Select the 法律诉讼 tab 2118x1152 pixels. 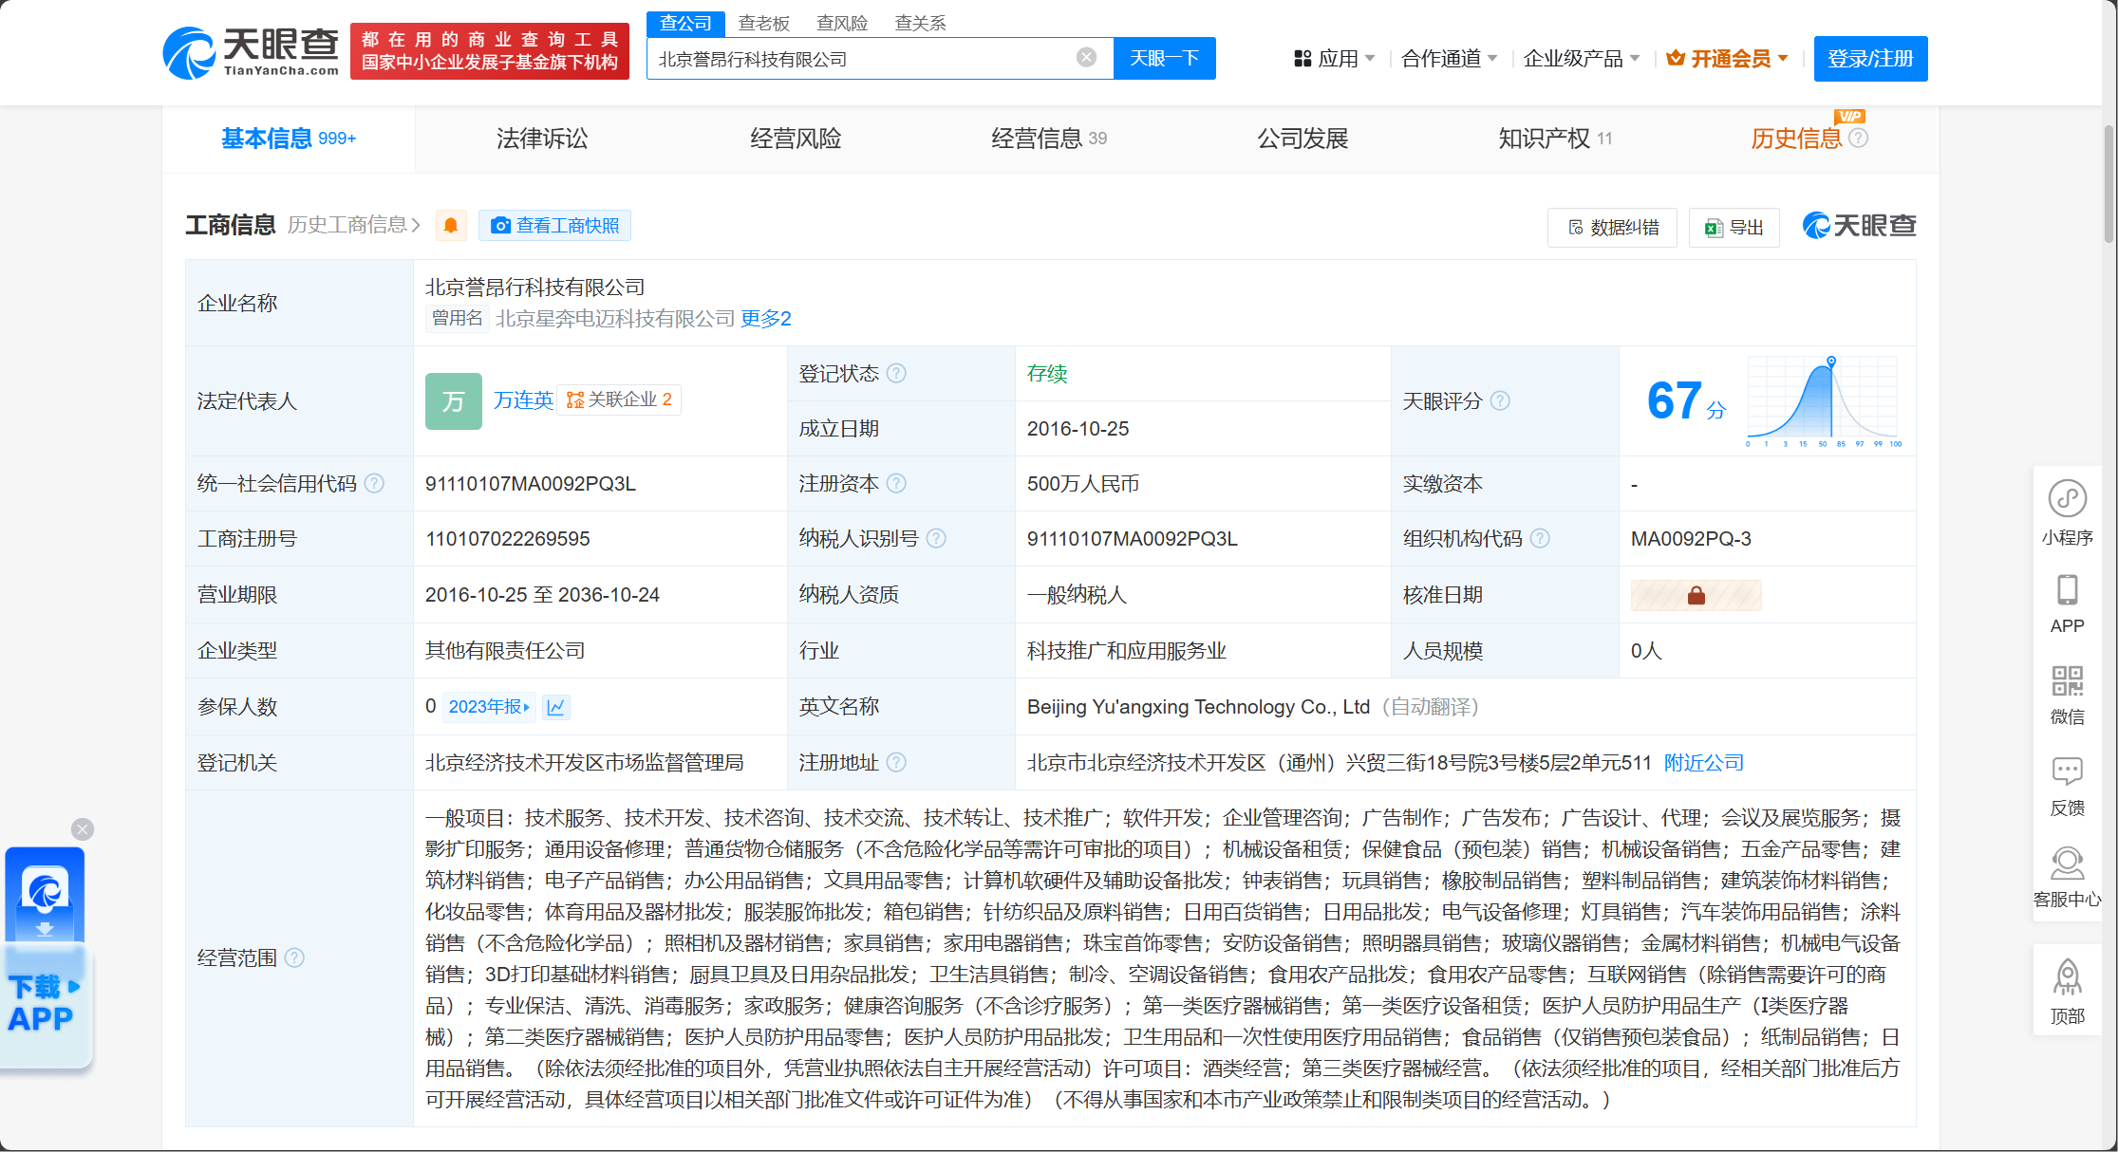[x=542, y=139]
